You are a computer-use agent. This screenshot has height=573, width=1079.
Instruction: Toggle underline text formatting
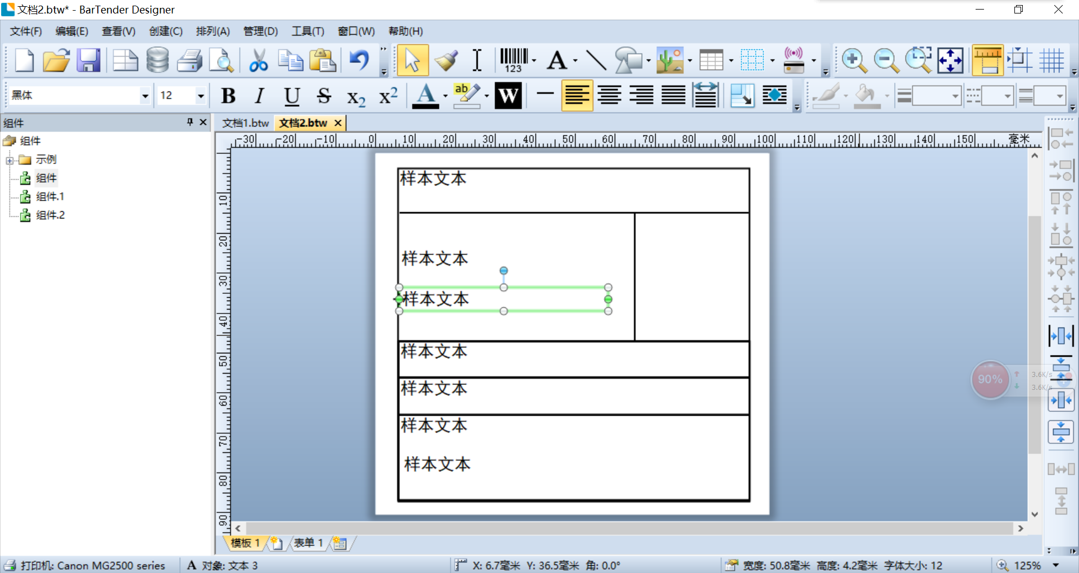(292, 96)
